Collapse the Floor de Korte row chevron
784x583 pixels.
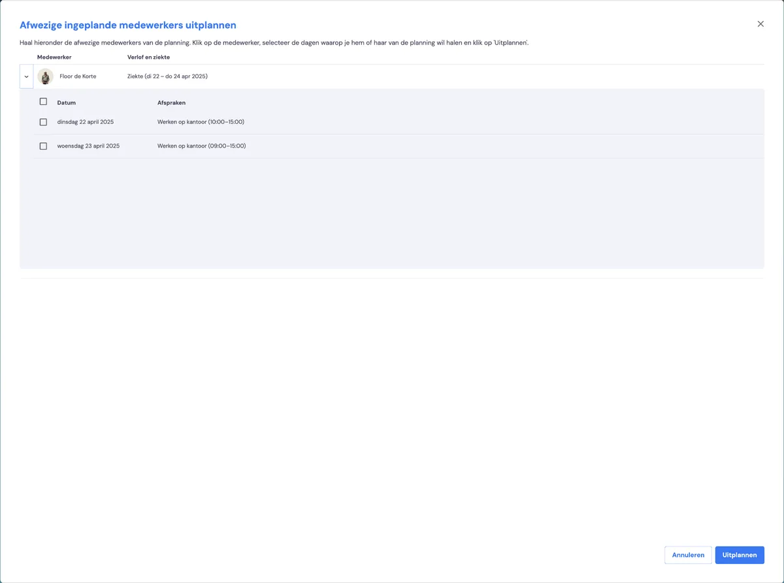click(26, 76)
